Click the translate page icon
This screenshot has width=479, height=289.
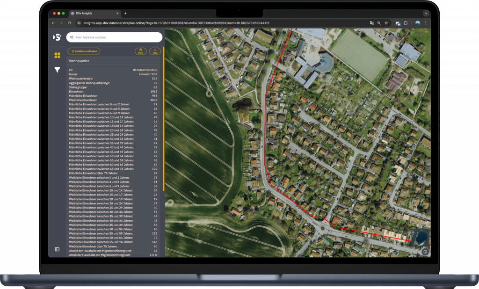371,22
